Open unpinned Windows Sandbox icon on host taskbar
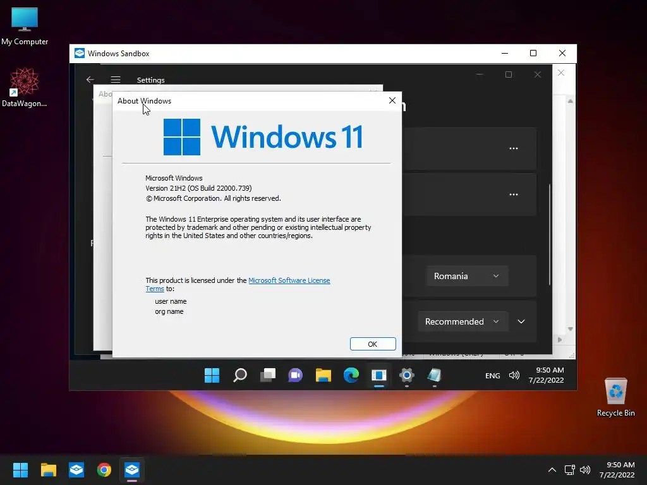Image resolution: width=647 pixels, height=485 pixels. [76, 470]
